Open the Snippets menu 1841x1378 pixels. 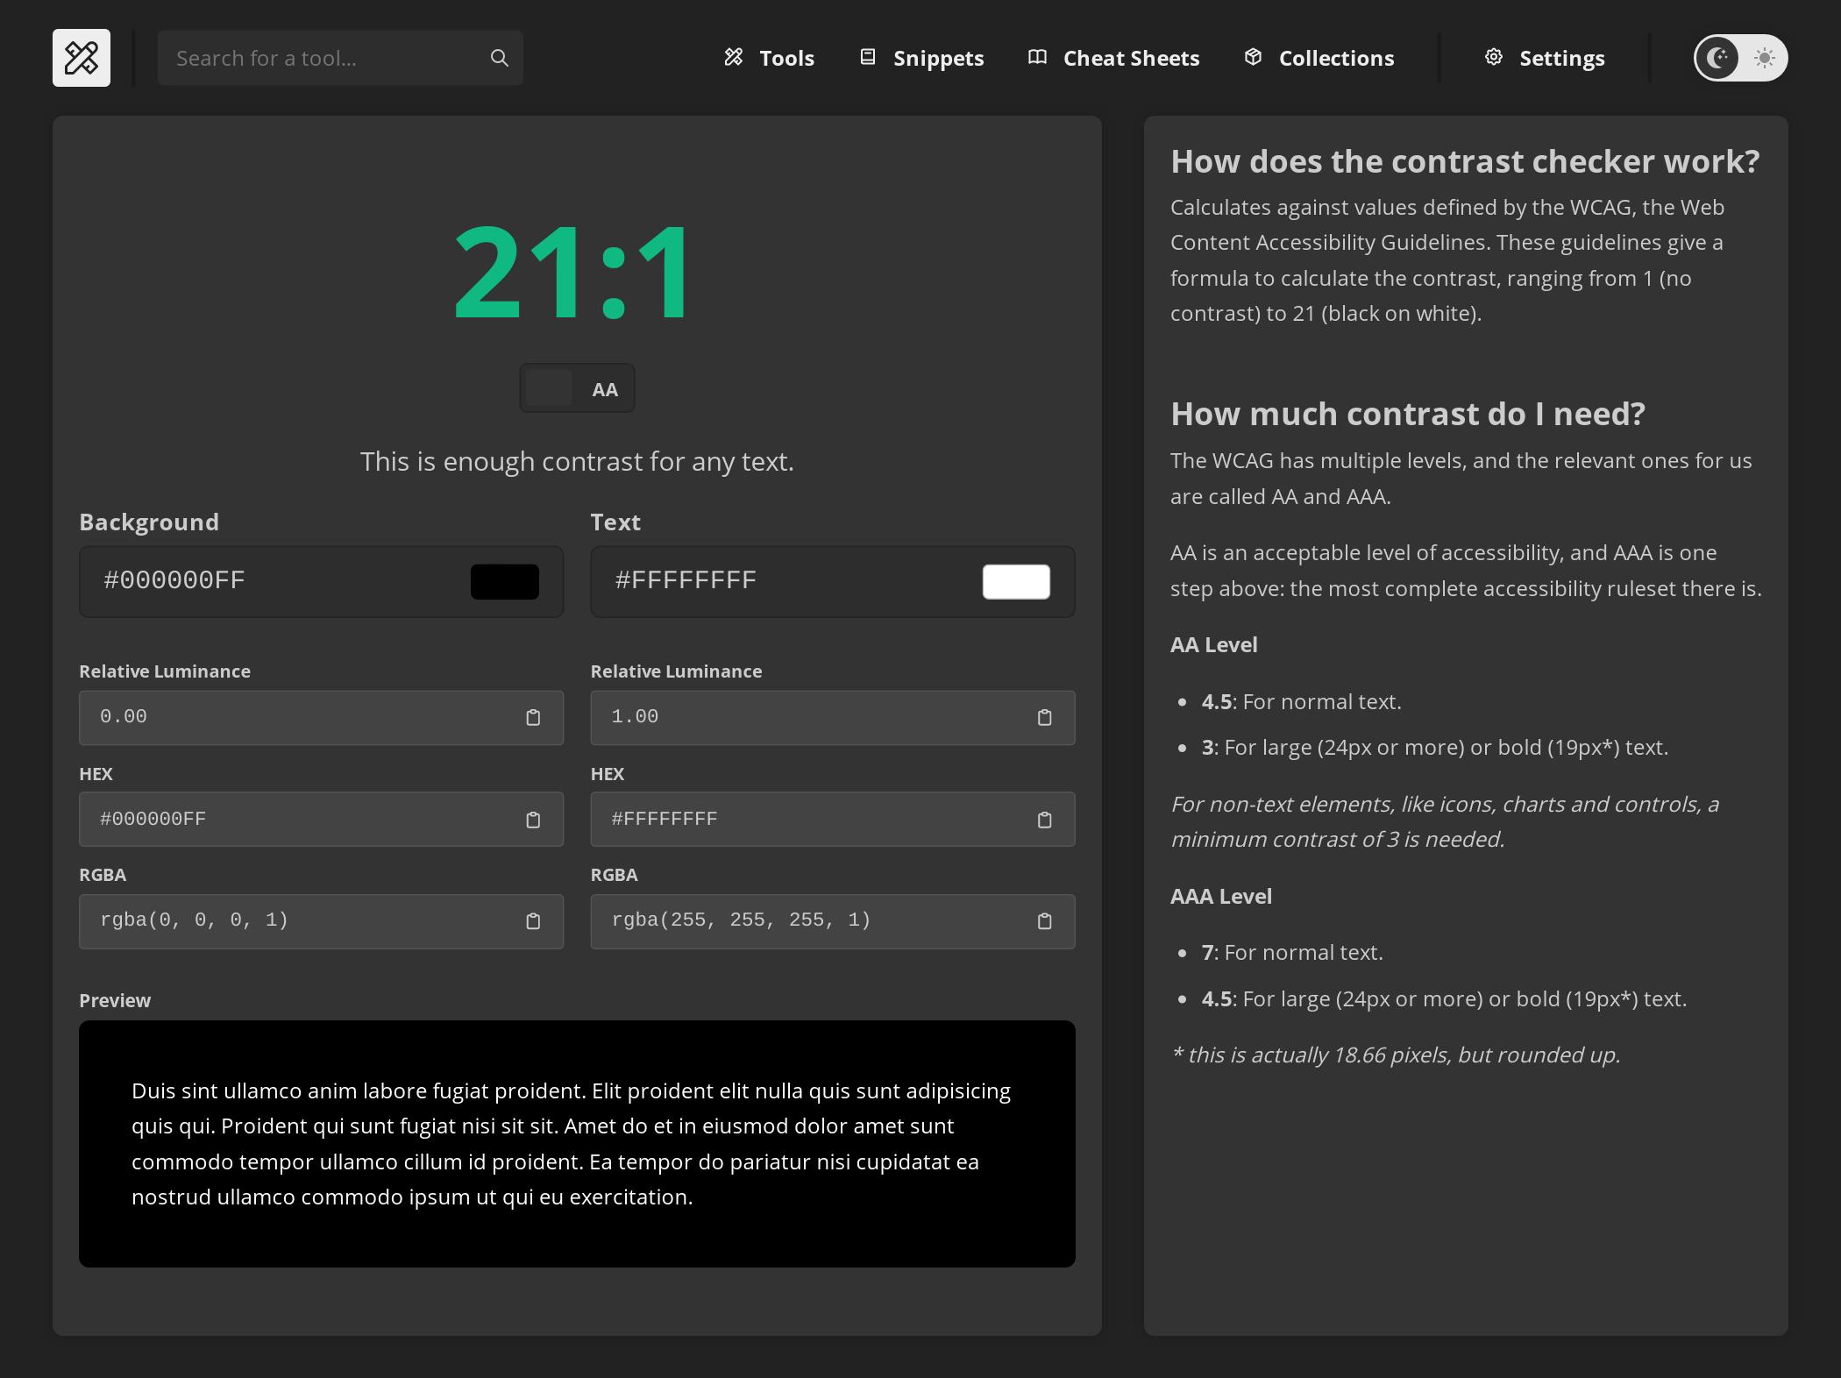921,58
